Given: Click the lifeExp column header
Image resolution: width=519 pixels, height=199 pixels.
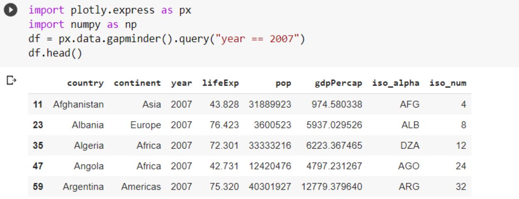Looking at the screenshot, I should pos(220,83).
